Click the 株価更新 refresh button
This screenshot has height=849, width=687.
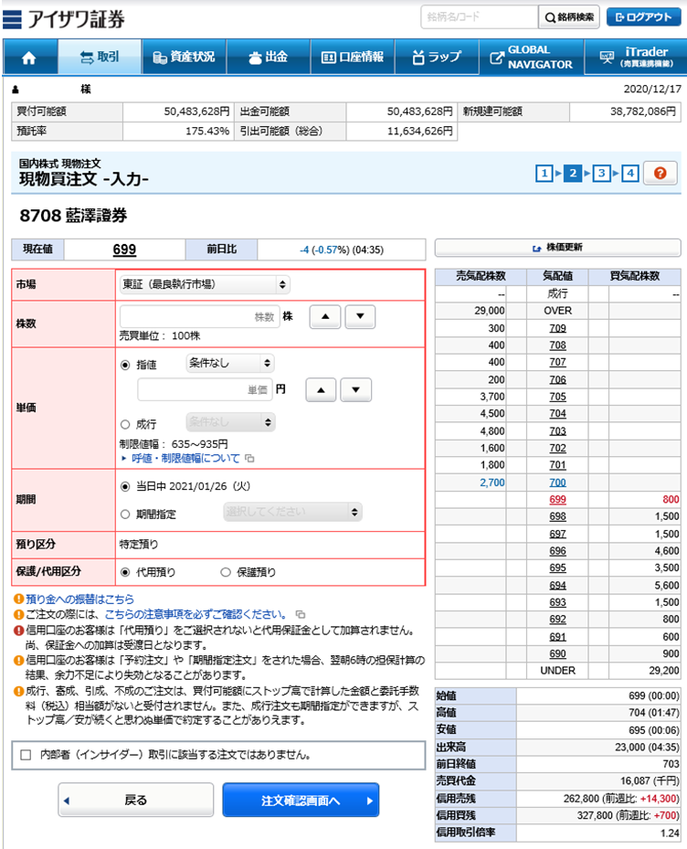[x=557, y=248]
